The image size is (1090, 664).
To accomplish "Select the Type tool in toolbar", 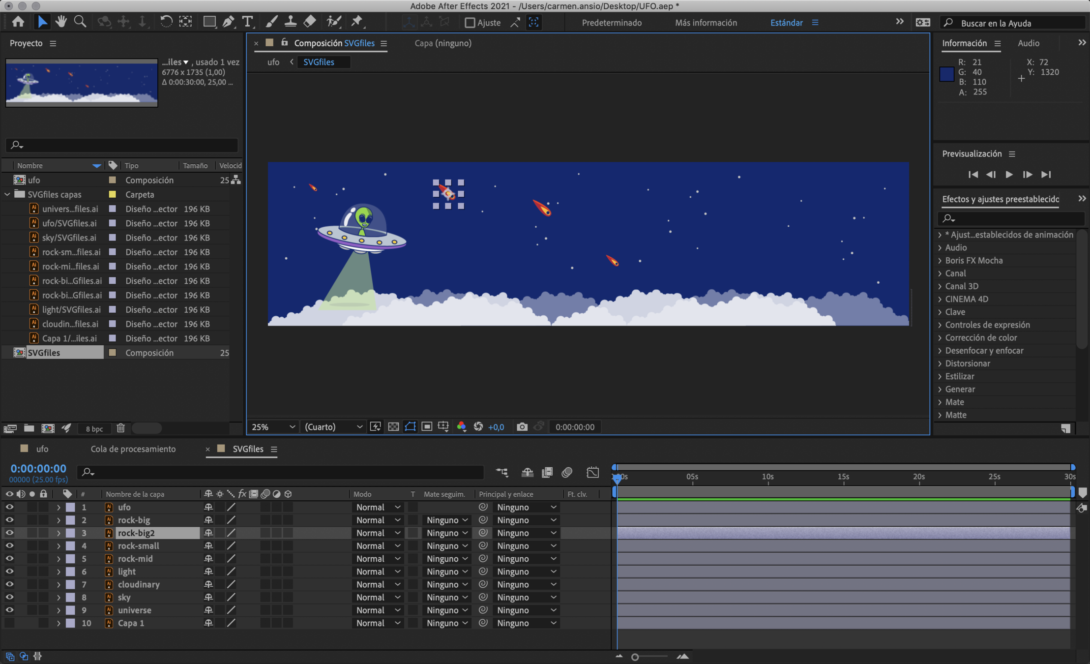I will 247,22.
